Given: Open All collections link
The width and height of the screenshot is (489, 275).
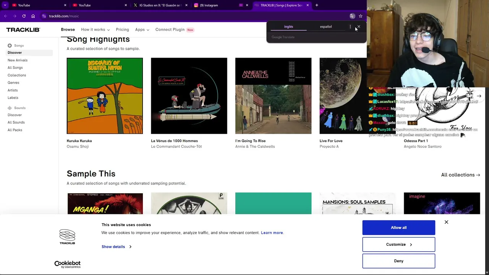Looking at the screenshot, I should point(460,175).
